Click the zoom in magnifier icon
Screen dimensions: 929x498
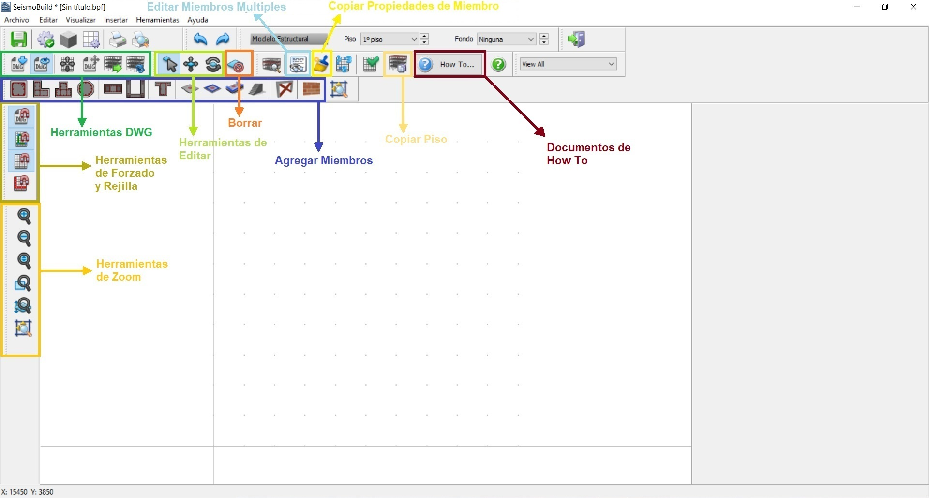point(24,216)
